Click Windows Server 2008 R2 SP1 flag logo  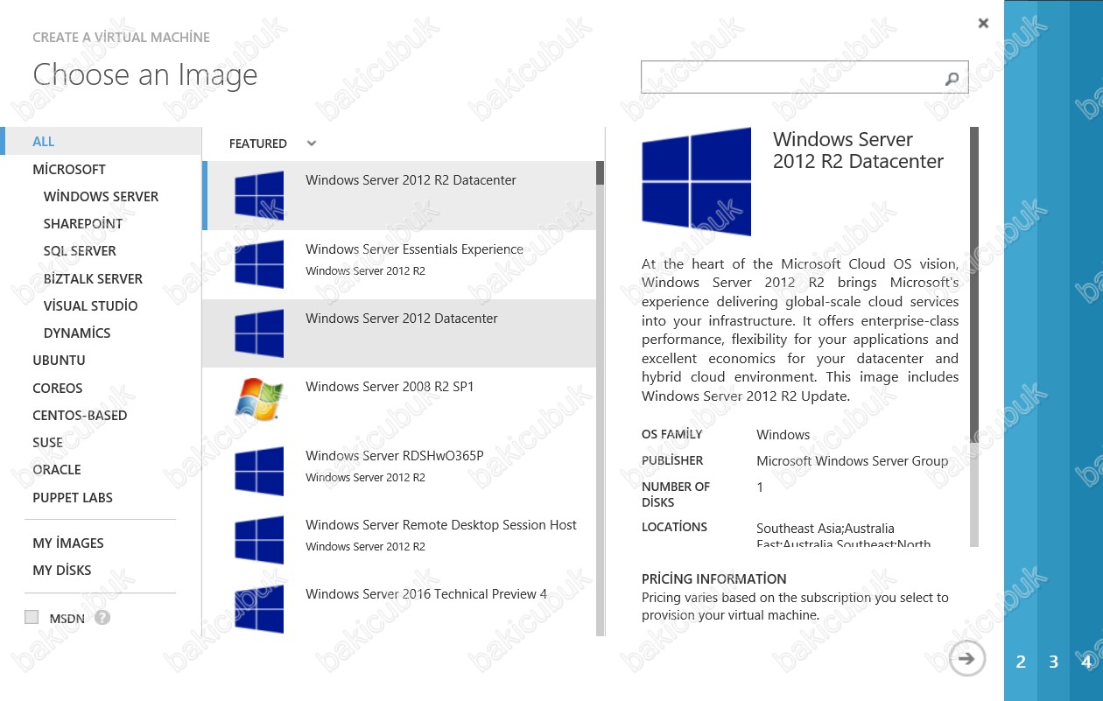(x=259, y=401)
